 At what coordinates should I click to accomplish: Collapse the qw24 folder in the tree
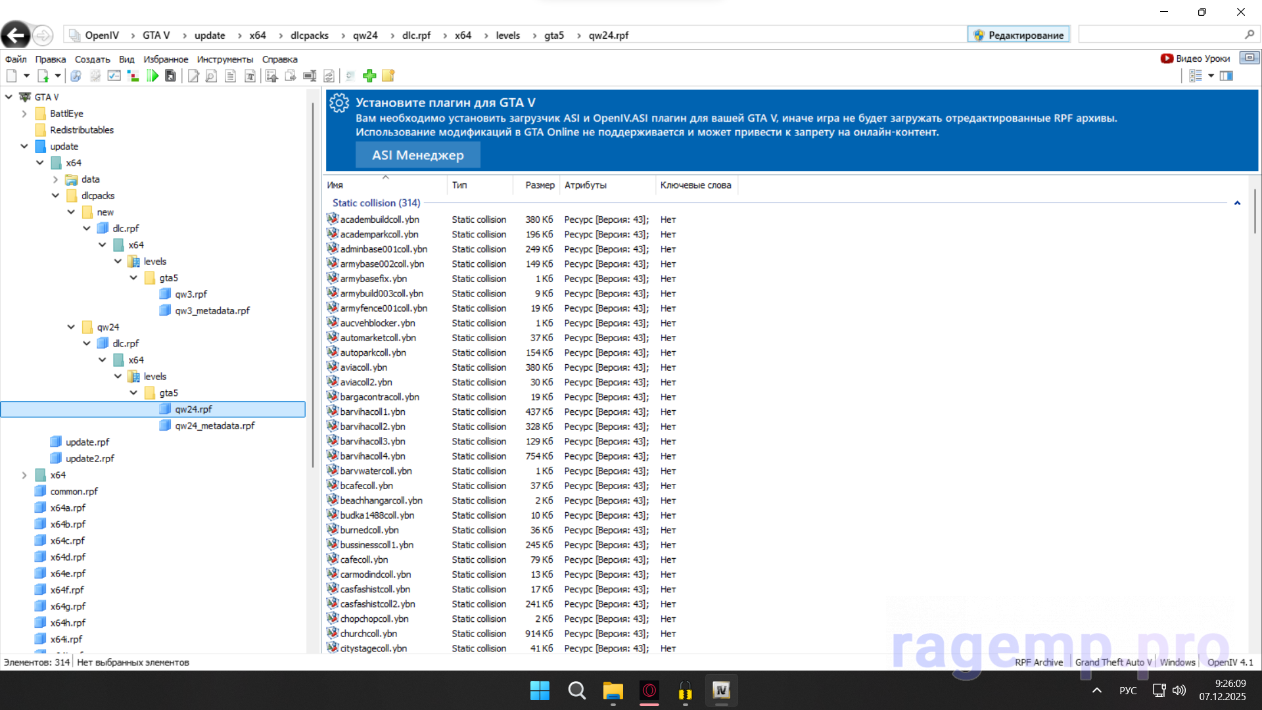(x=71, y=327)
